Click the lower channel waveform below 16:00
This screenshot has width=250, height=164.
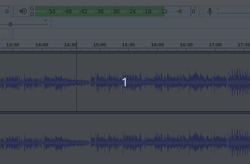(x=157, y=142)
